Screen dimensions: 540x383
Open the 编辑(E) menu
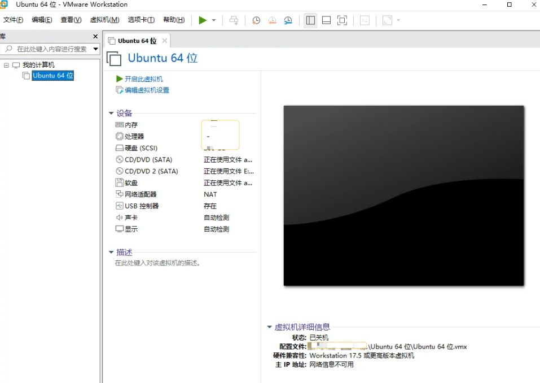pos(42,20)
